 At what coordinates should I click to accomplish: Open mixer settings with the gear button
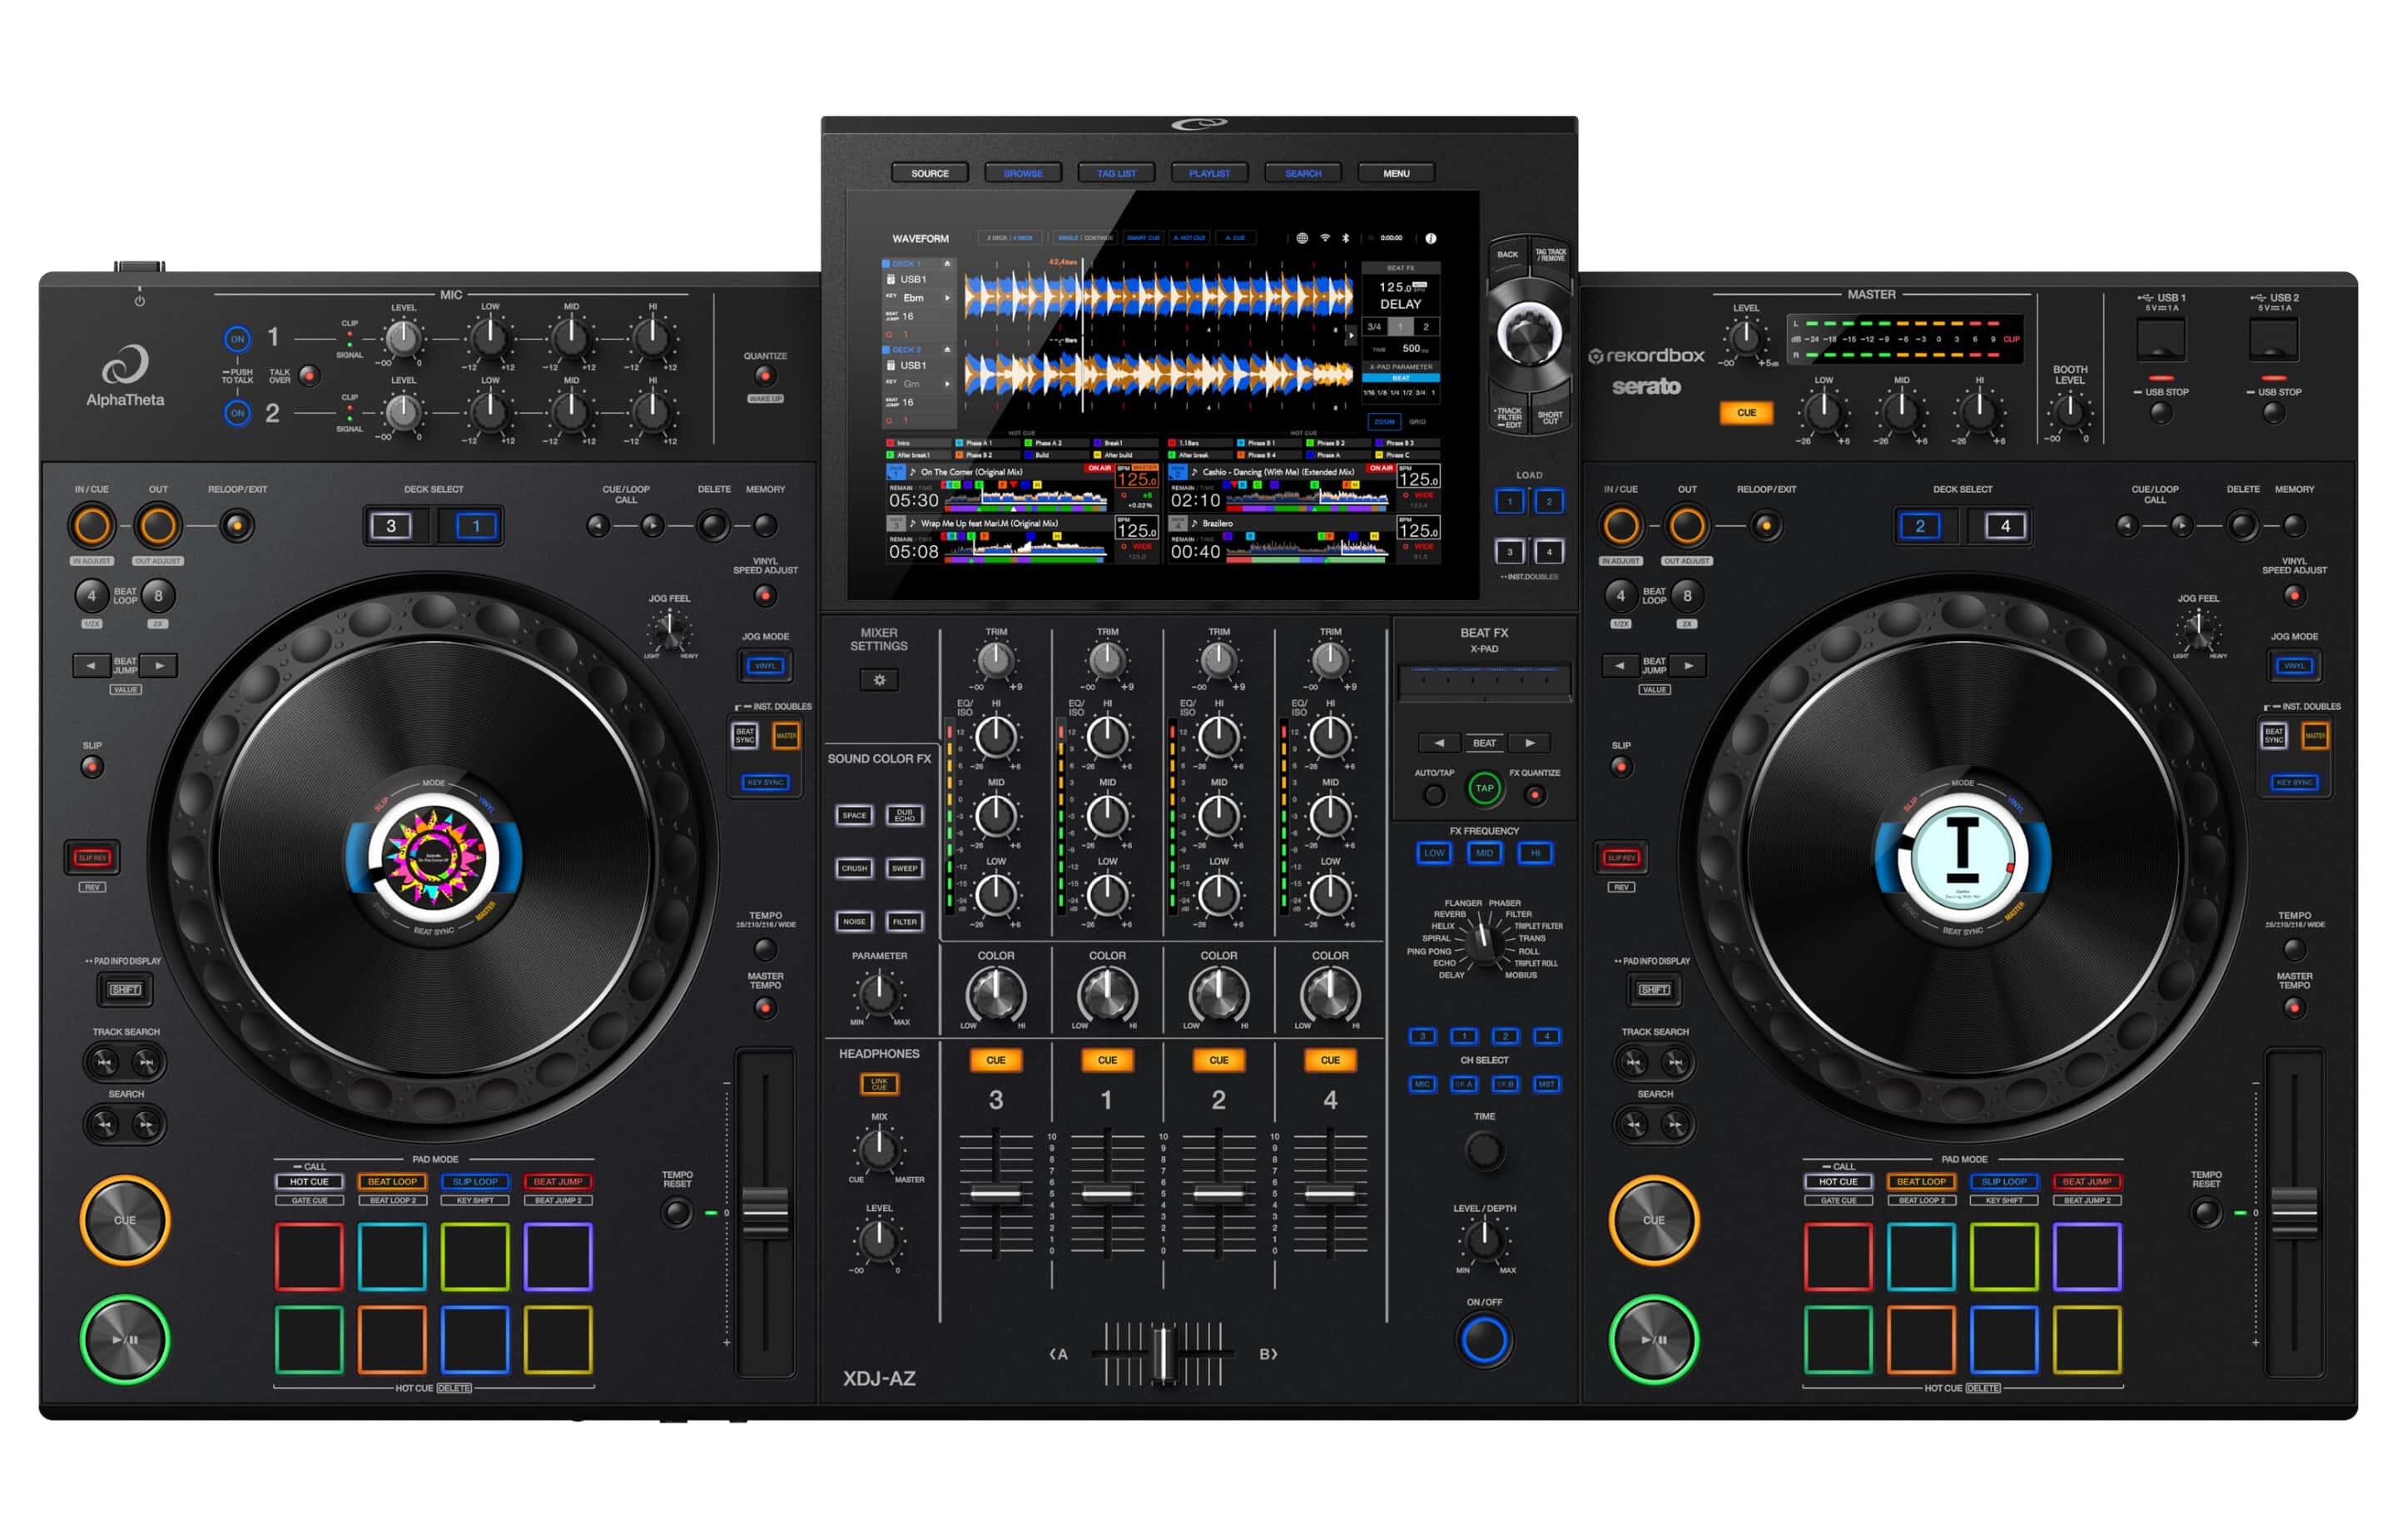pos(879,680)
